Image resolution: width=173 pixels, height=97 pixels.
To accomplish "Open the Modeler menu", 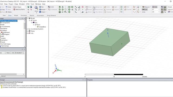I will pyautogui.click(x=22, y=4).
